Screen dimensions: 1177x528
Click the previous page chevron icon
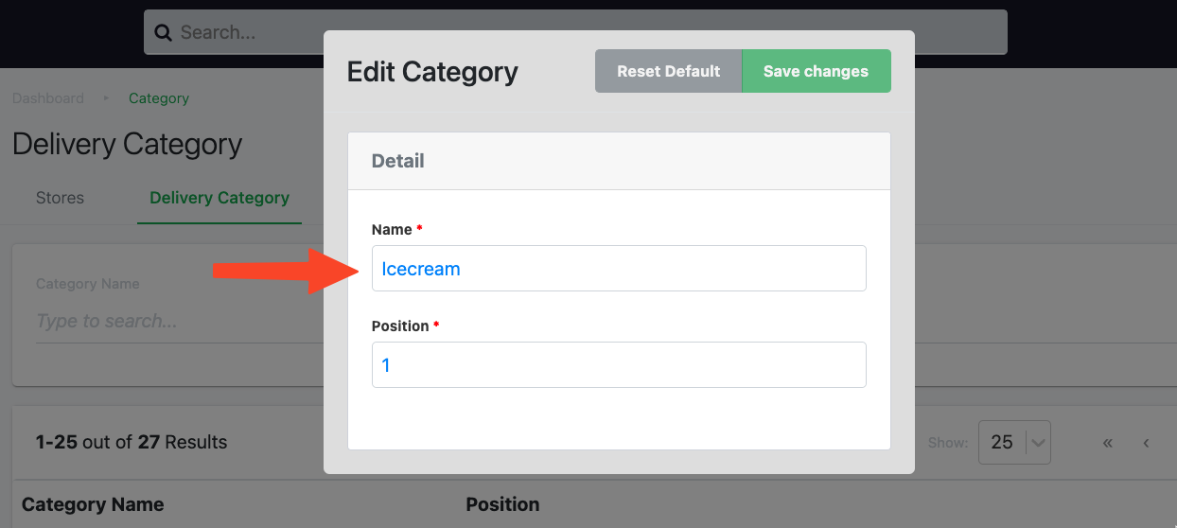tap(1146, 443)
